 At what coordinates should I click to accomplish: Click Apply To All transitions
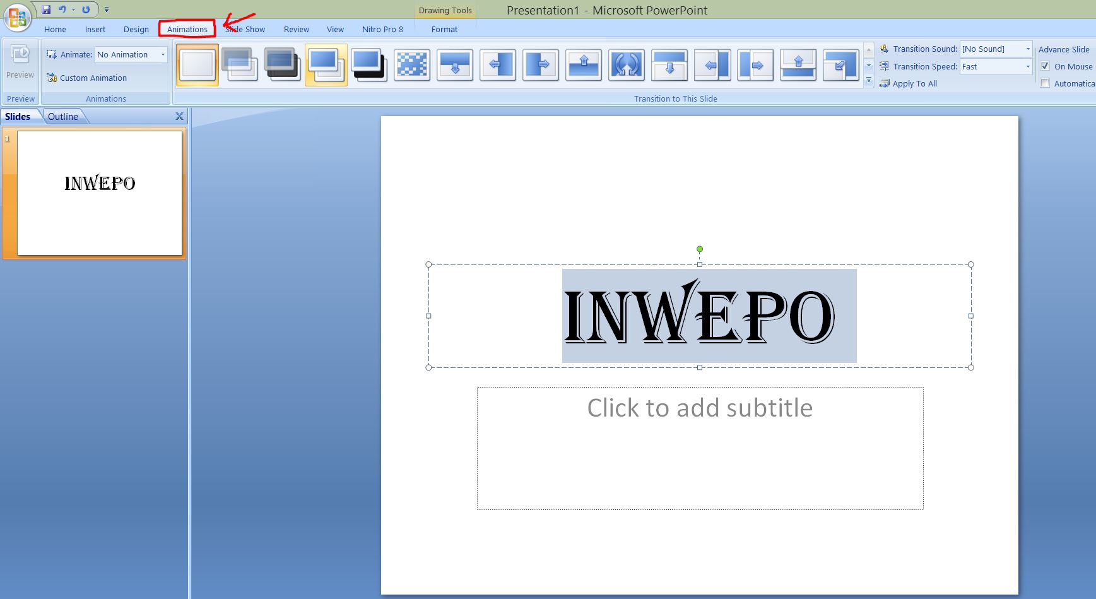908,83
